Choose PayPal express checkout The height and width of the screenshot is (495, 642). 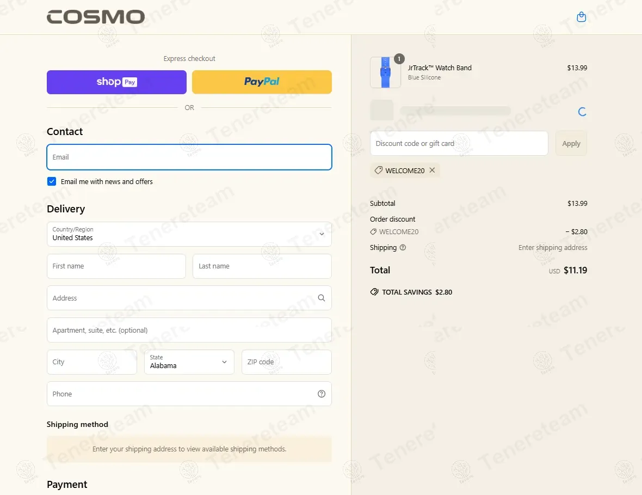click(x=262, y=82)
